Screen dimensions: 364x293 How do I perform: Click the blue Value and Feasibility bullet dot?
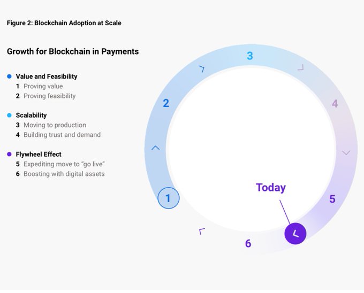[9, 76]
